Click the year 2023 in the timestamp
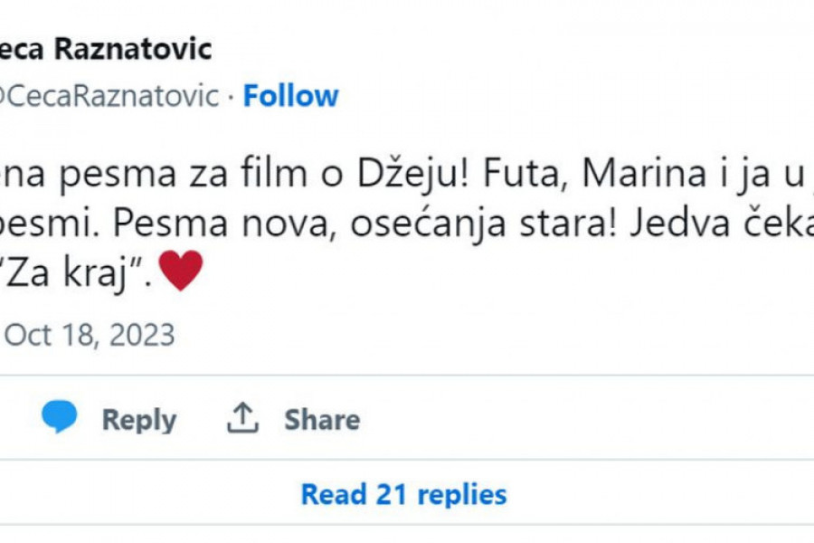The width and height of the screenshot is (814, 543). pyautogui.click(x=141, y=335)
